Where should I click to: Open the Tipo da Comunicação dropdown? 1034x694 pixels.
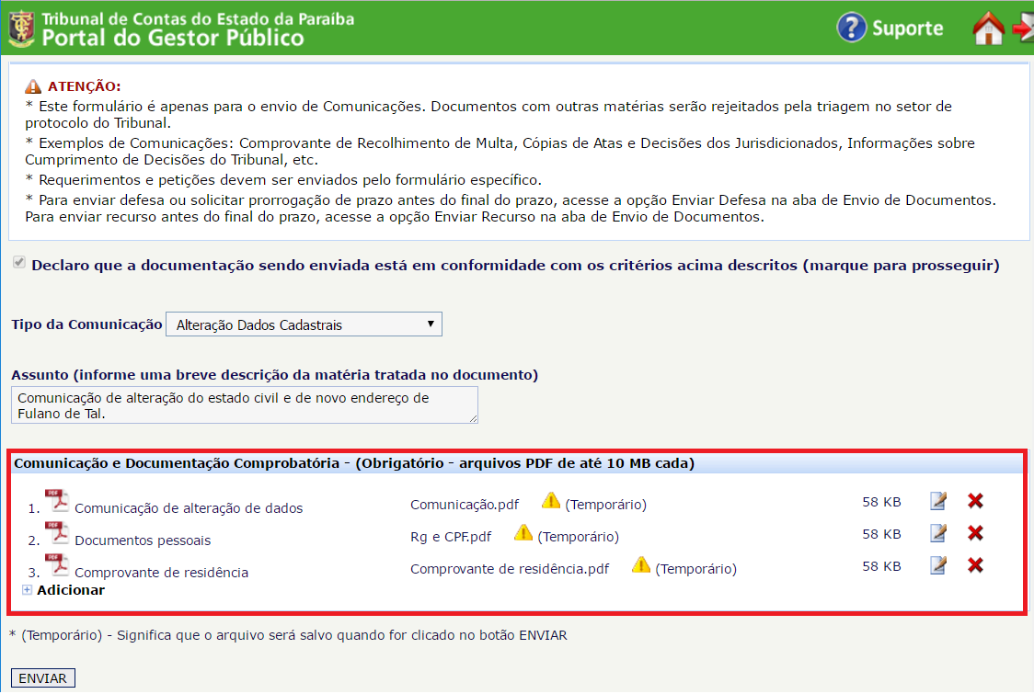304,324
